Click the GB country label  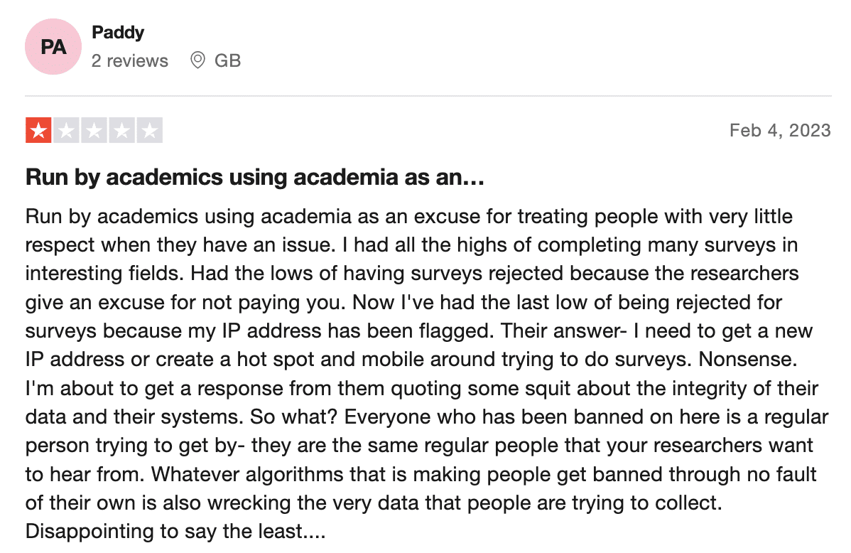point(227,61)
